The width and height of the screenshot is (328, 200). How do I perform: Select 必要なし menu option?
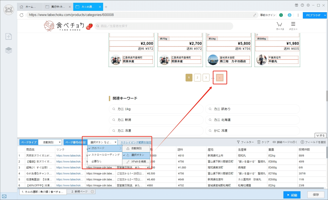[x=105, y=161]
